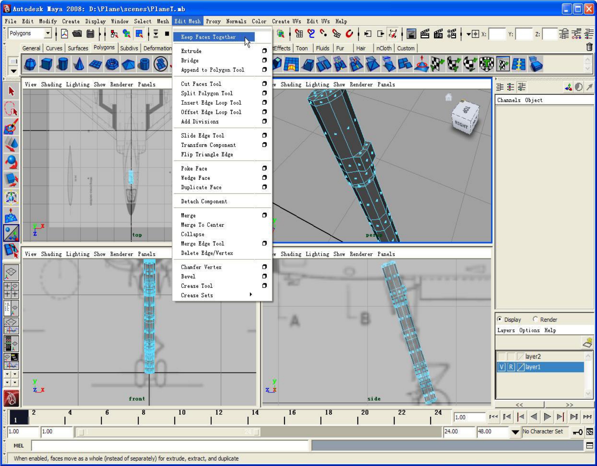Click the home icon above view cube

point(448,97)
